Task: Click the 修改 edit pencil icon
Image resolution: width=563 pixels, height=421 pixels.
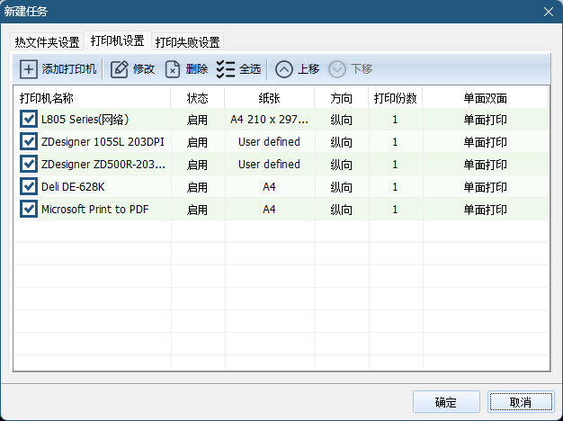Action: point(120,69)
